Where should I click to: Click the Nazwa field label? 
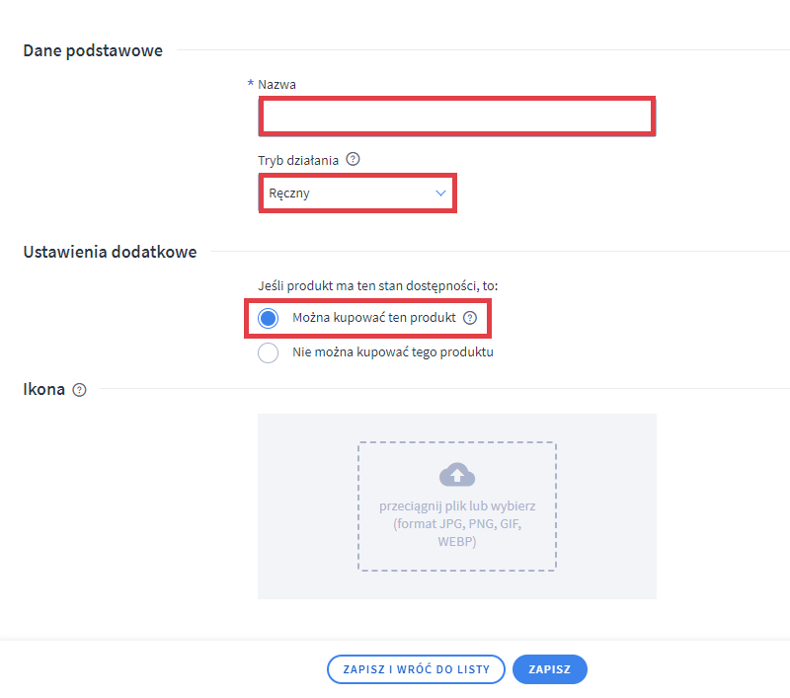click(x=276, y=85)
